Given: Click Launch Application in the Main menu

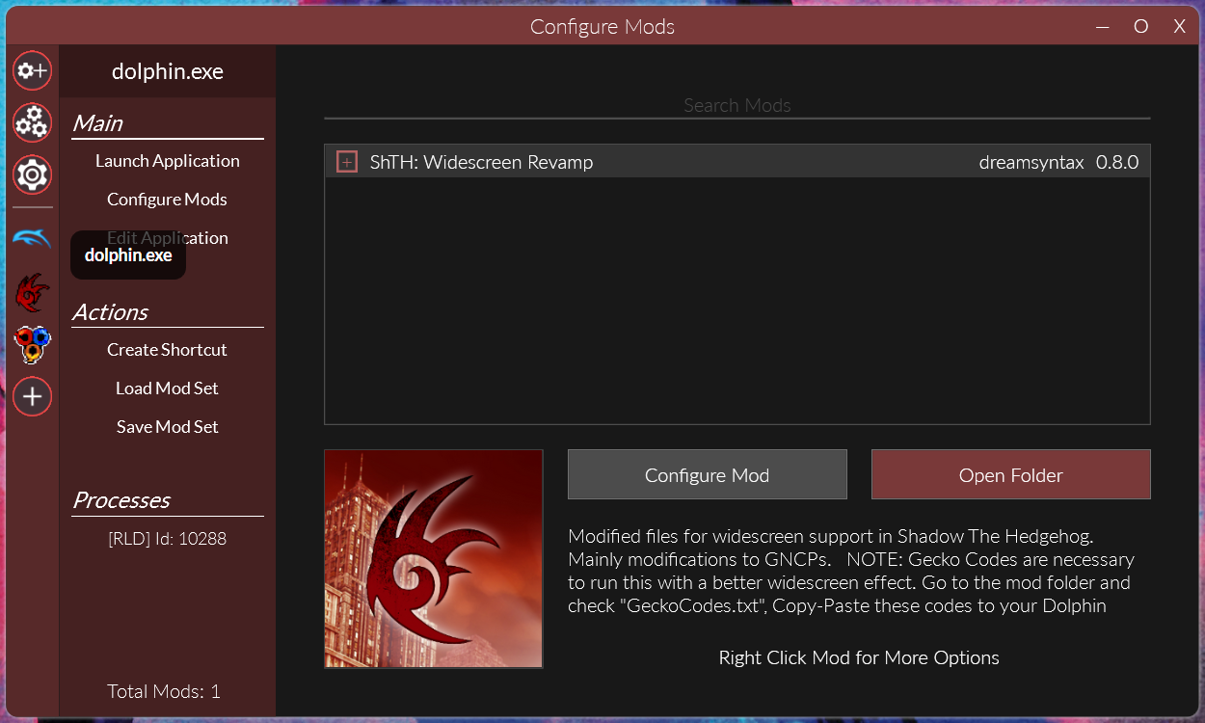Looking at the screenshot, I should (168, 161).
